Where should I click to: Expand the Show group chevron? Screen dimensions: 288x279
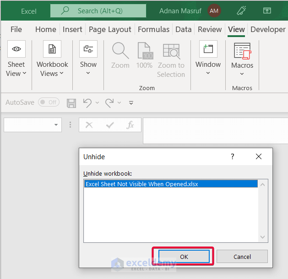[x=88, y=73]
